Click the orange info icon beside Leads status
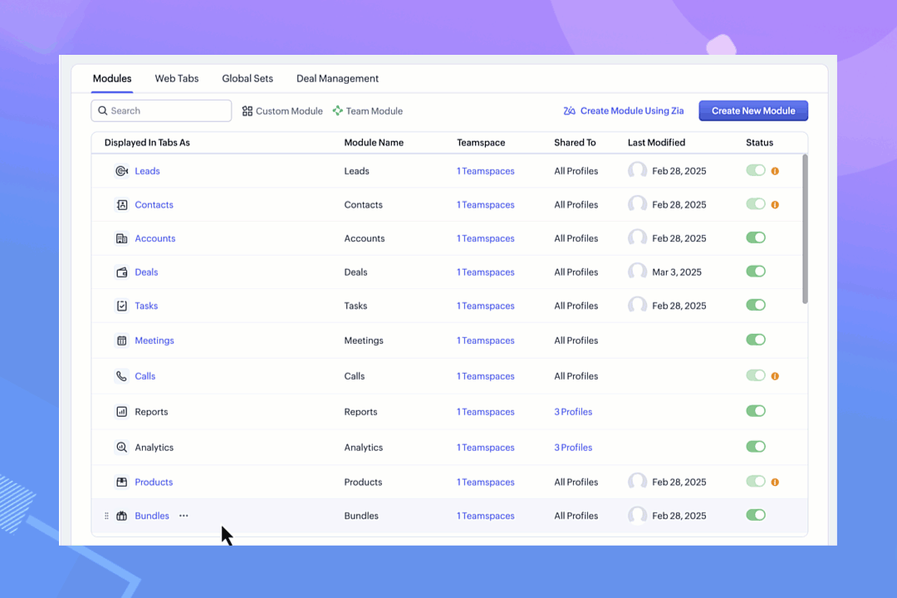The image size is (897, 598). click(775, 171)
